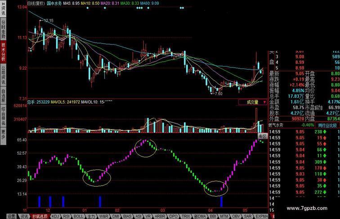Select the 技术分析 sidebar tab
The image size is (340, 219).
point(3,52)
